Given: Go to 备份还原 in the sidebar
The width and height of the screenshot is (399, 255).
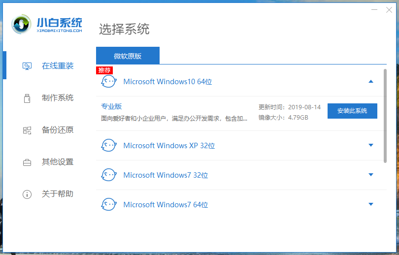Looking at the screenshot, I should pyautogui.click(x=58, y=130).
